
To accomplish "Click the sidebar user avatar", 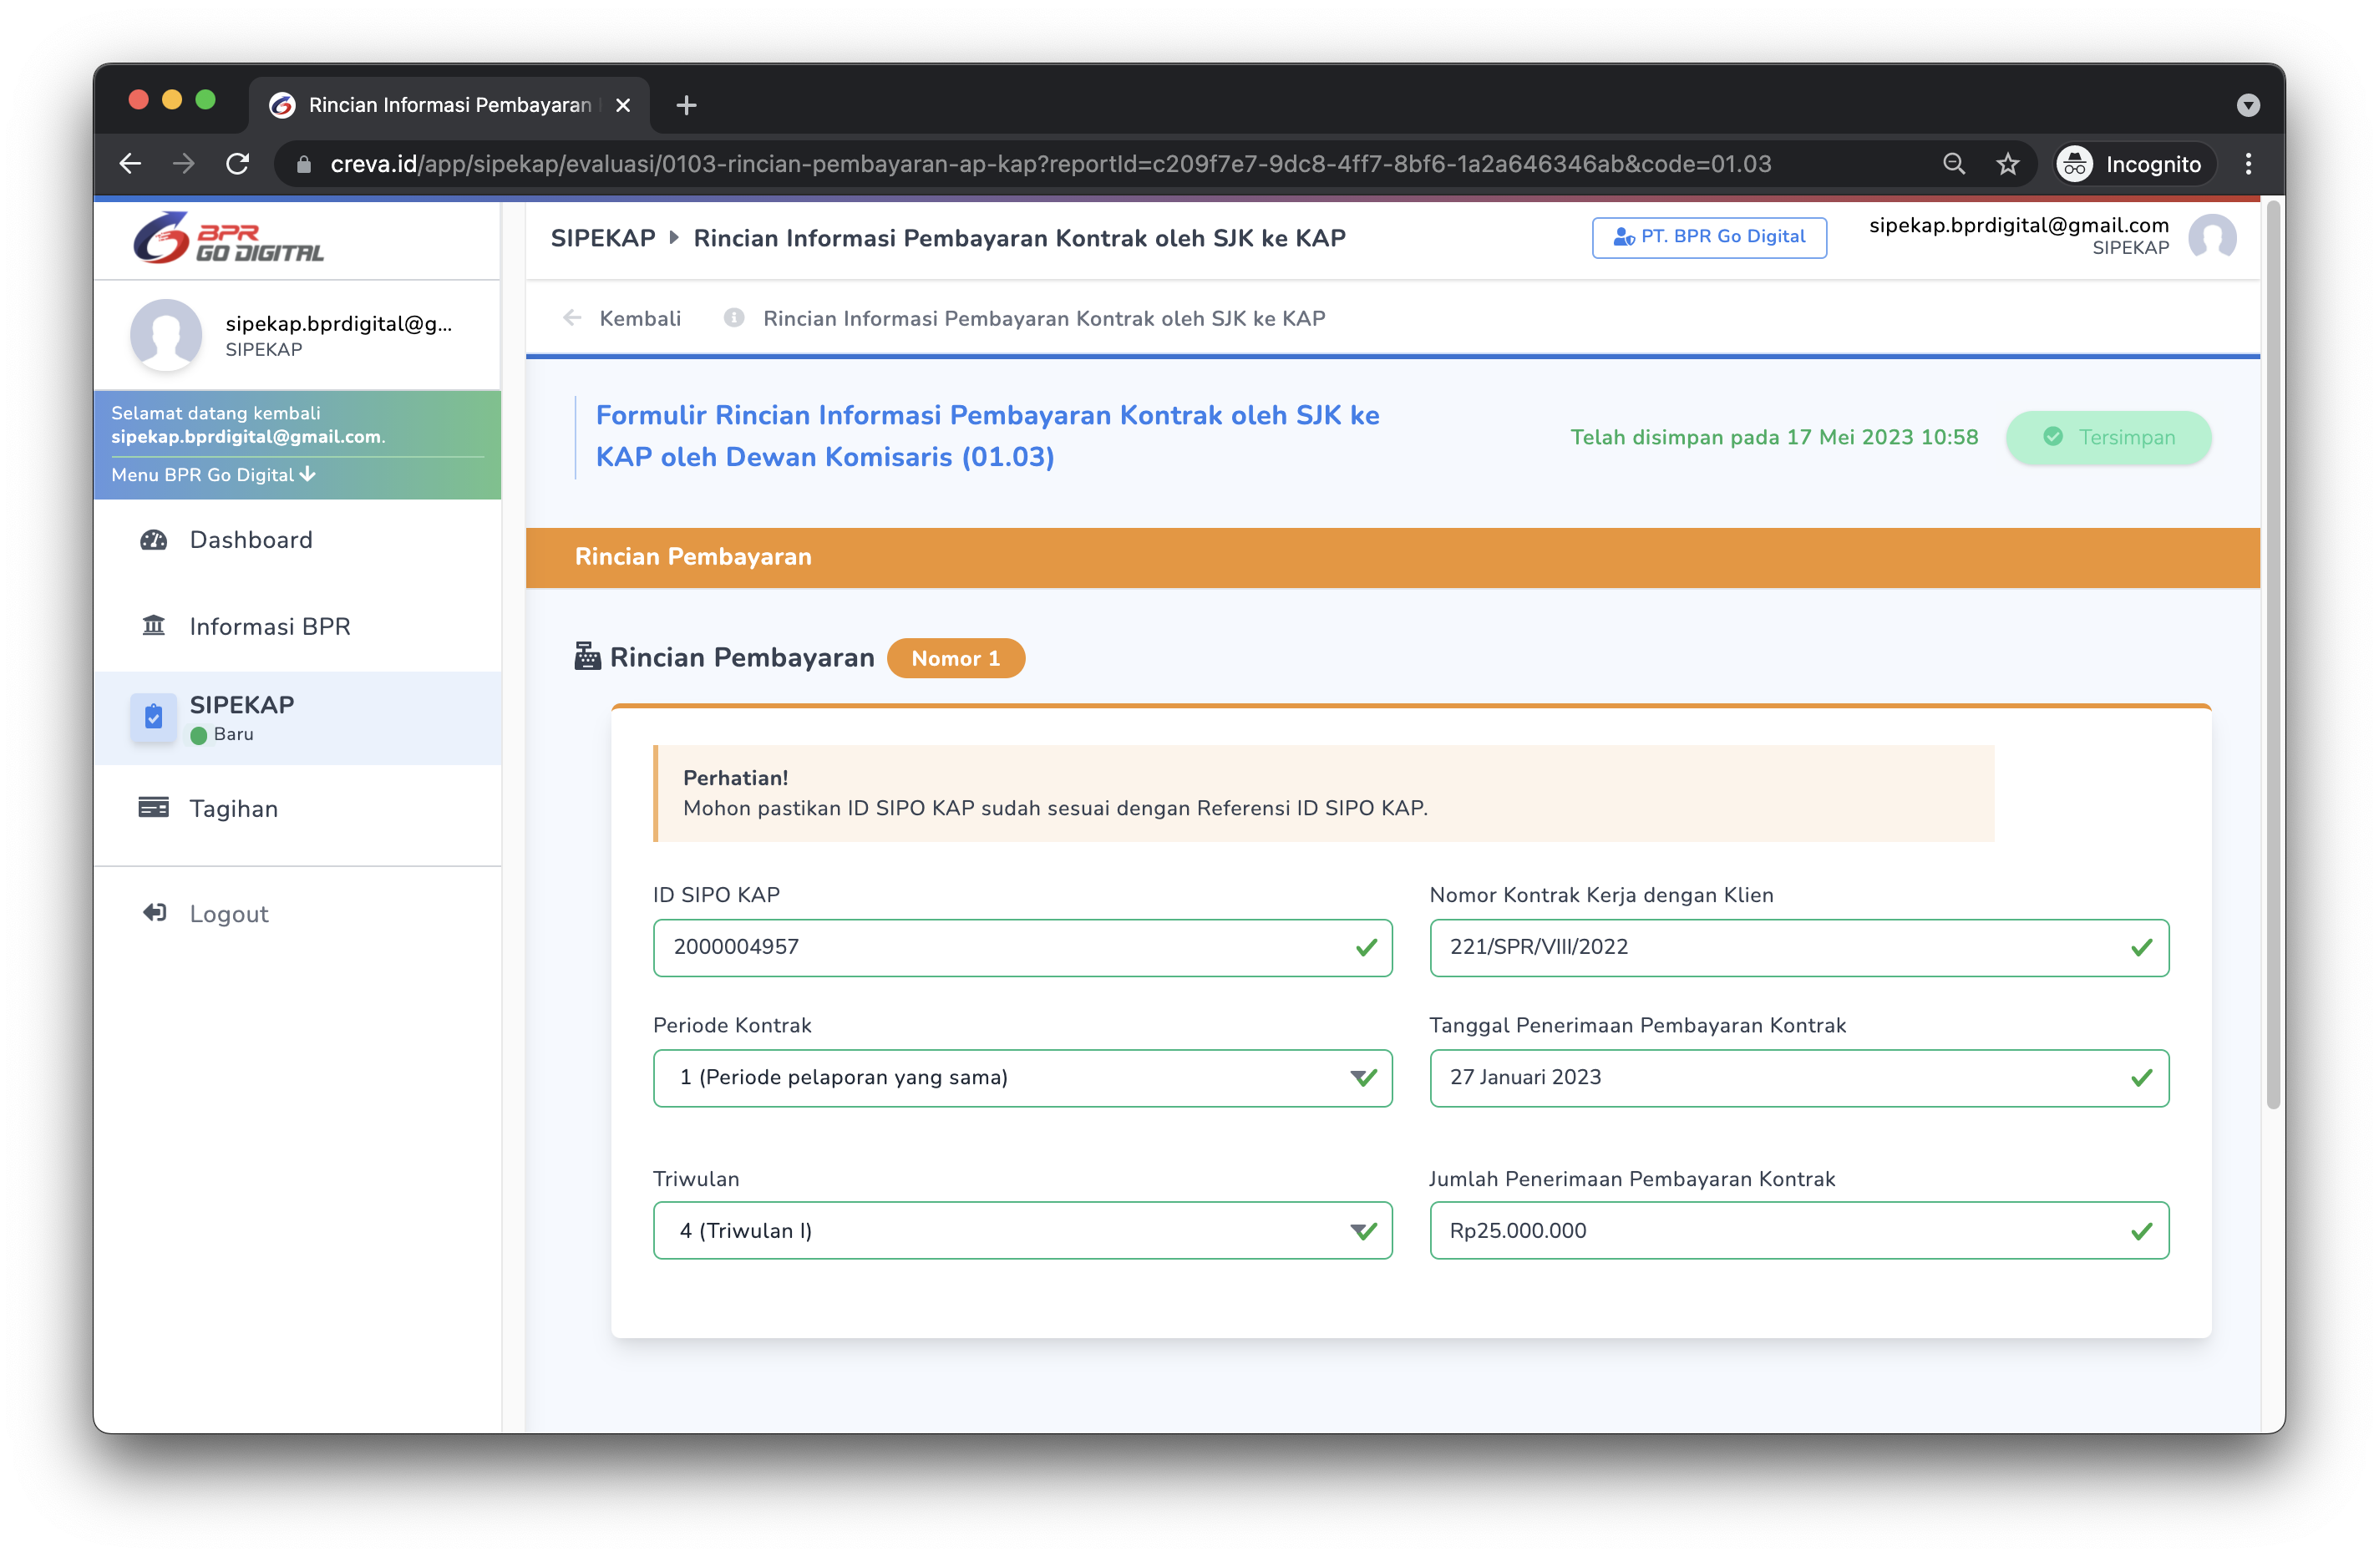I will click(x=166, y=335).
